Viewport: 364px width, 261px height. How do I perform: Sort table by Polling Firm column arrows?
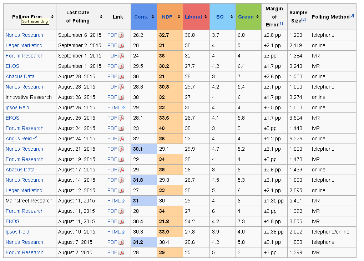tap(52, 17)
